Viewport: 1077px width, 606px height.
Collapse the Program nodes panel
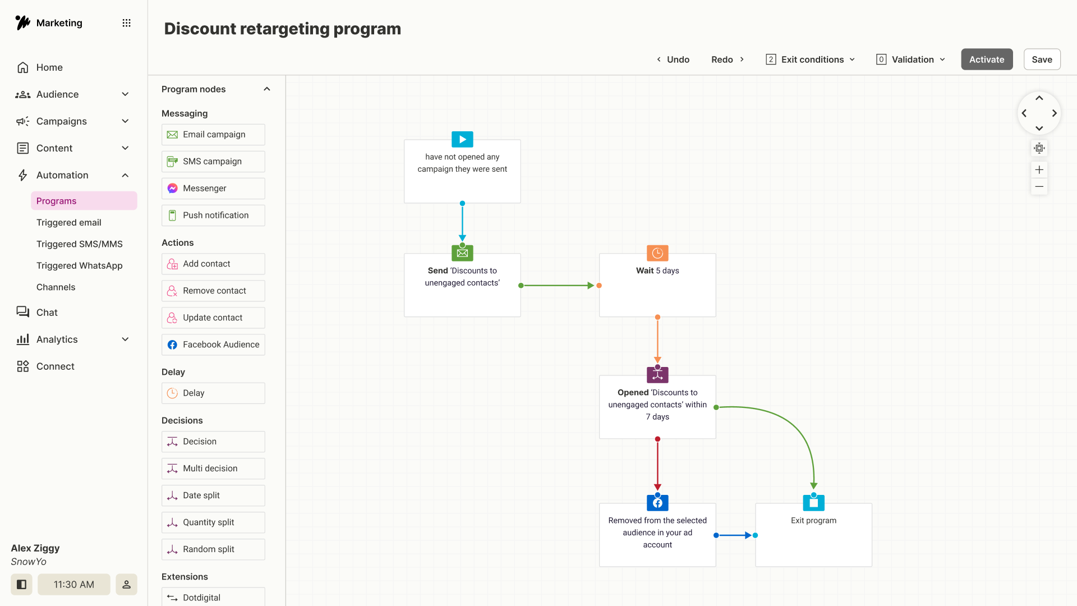(267, 89)
